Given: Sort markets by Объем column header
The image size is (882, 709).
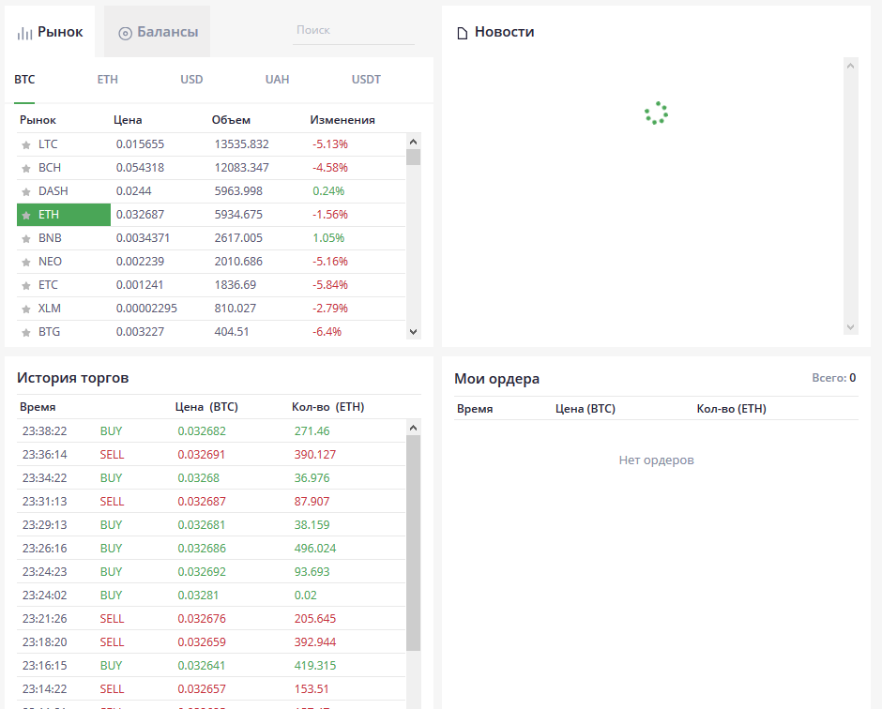Looking at the screenshot, I should 231,120.
